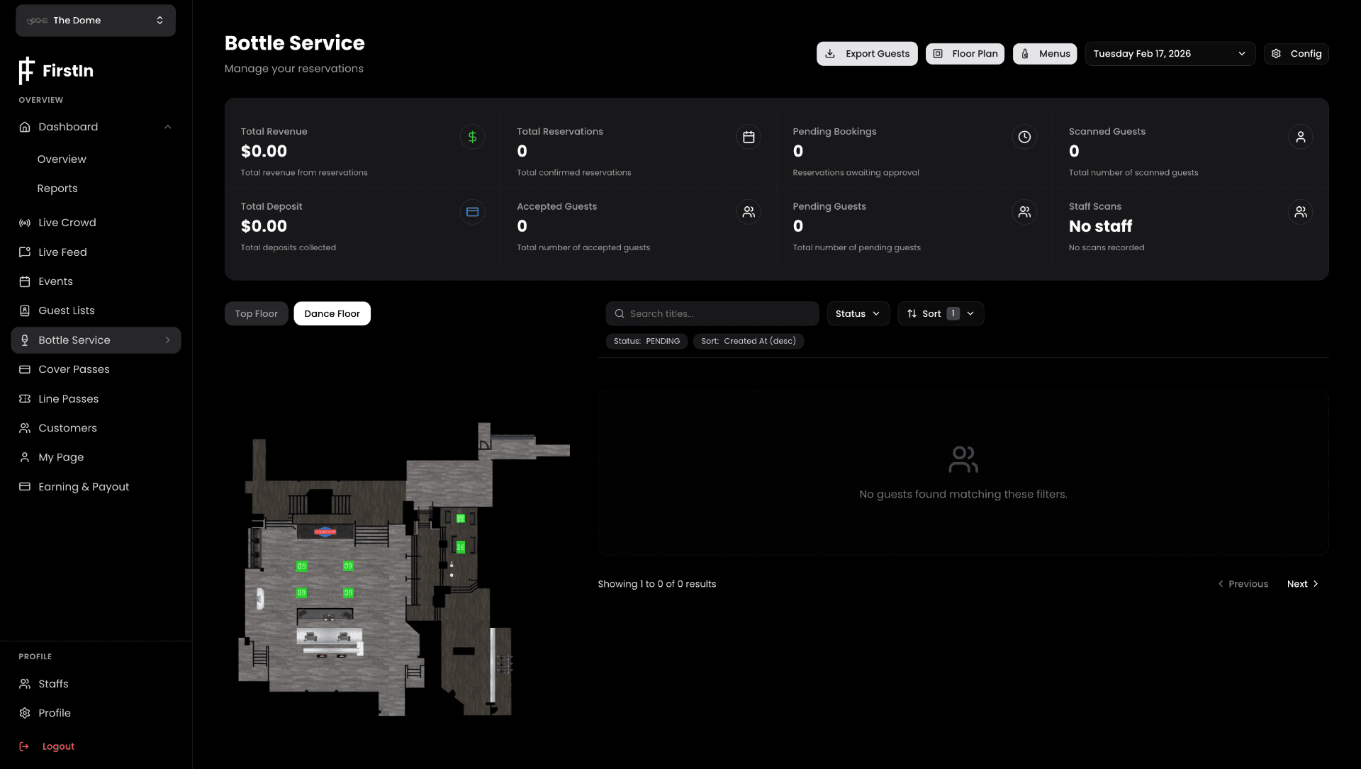Screen dimensions: 1361x769
Task: Click the Export Guests button
Action: tap(866, 53)
